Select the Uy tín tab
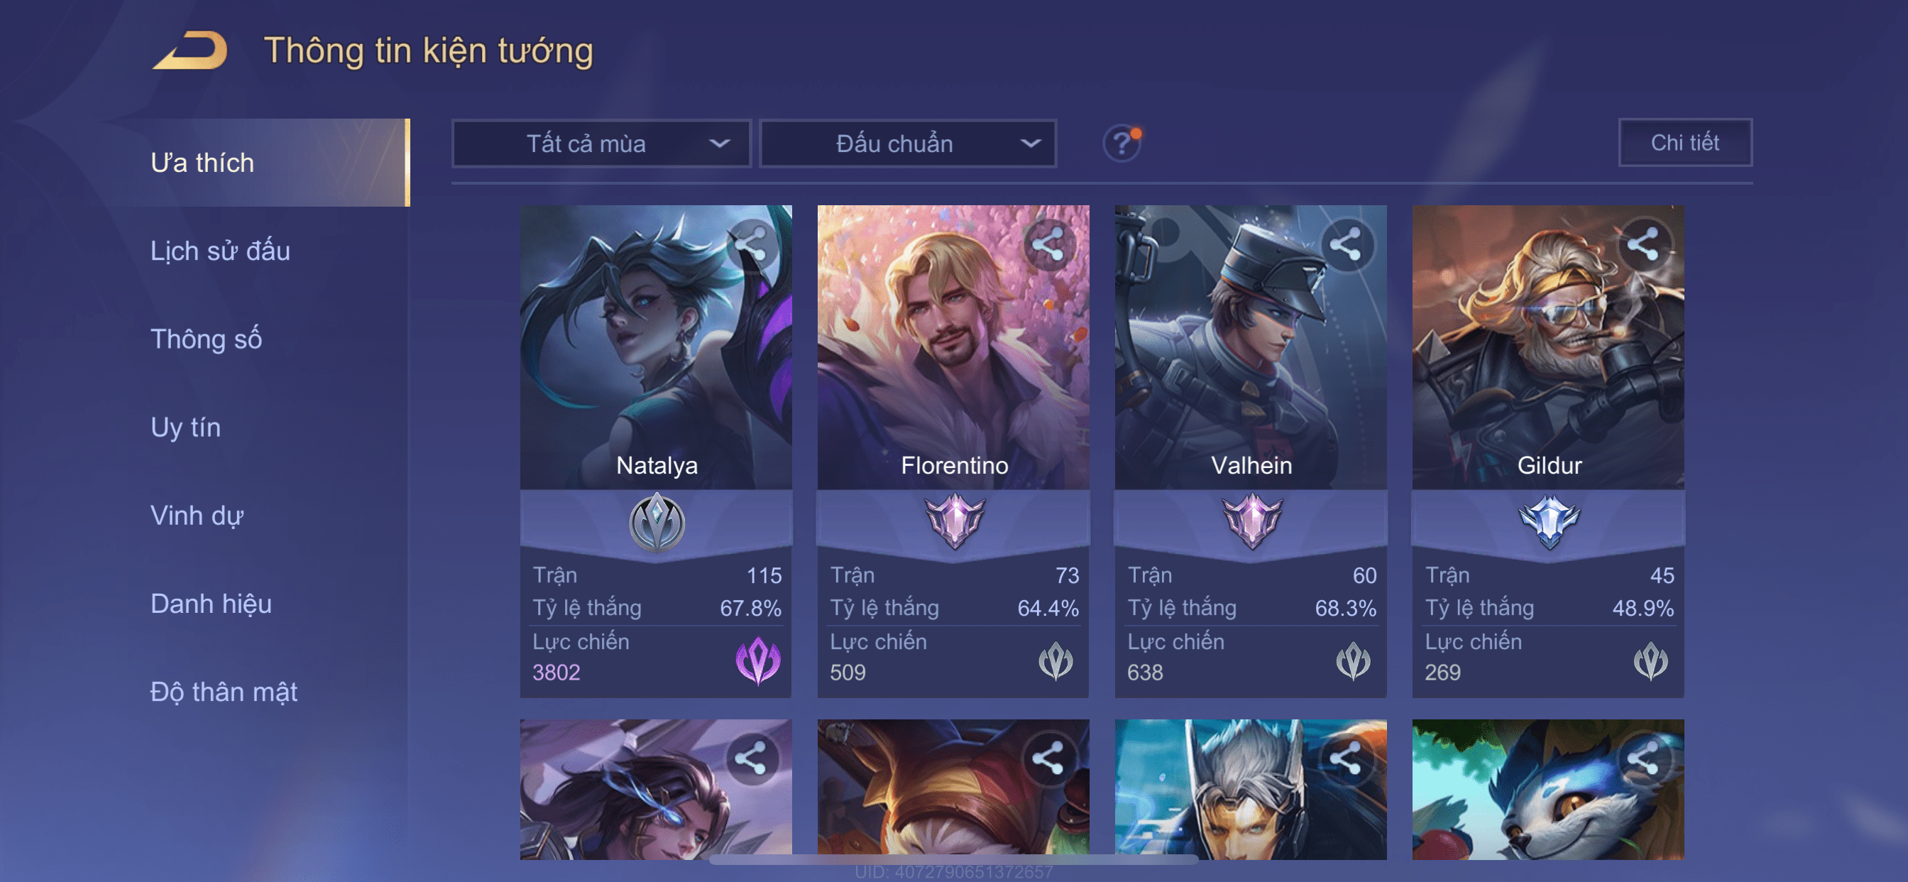Screen dimensions: 1908x882 pos(185,427)
